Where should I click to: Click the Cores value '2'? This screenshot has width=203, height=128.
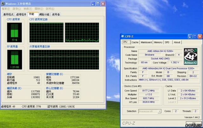176,111
